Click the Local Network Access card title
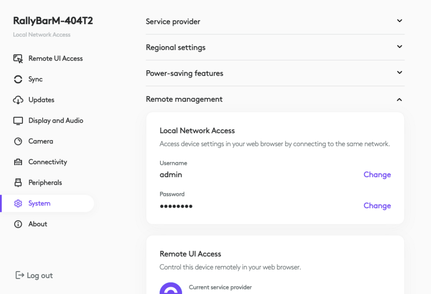This screenshot has height=294, width=431. [197, 131]
